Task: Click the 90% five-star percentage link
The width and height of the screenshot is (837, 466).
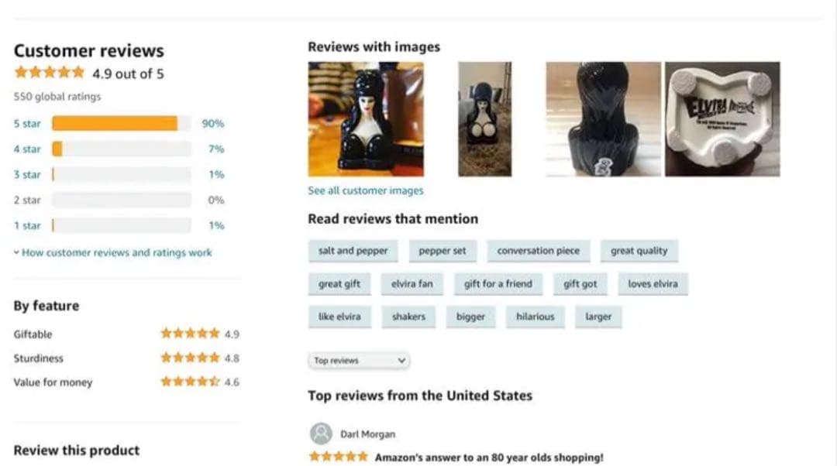Action: (213, 124)
